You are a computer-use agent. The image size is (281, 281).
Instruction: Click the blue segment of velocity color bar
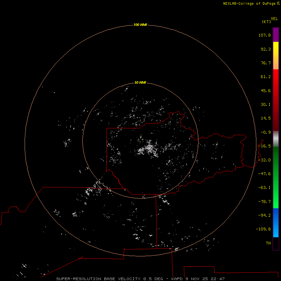point(276,223)
